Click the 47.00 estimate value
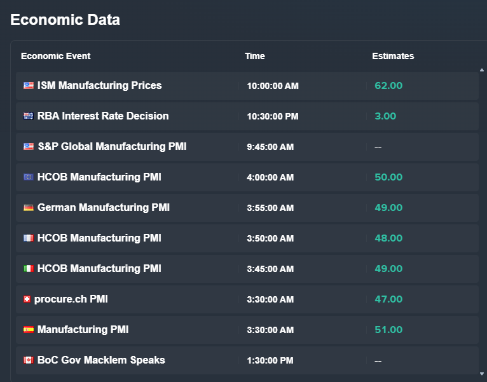The height and width of the screenshot is (382, 487). click(x=388, y=299)
